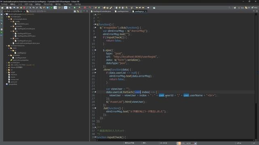Minimize the editor area
Screen dimensions: 259x145
(254, 11)
